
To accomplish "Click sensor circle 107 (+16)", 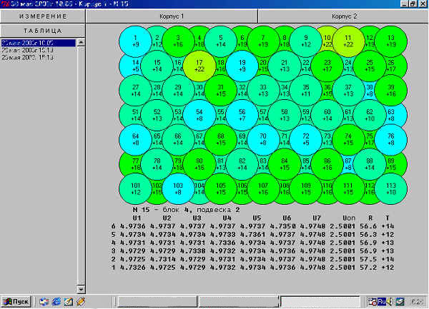I will [x=263, y=189].
